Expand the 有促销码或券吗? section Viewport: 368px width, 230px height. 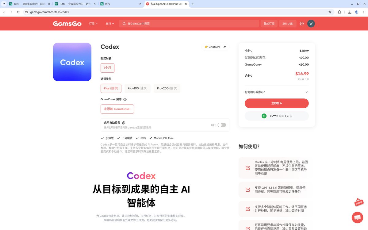[x=277, y=92]
